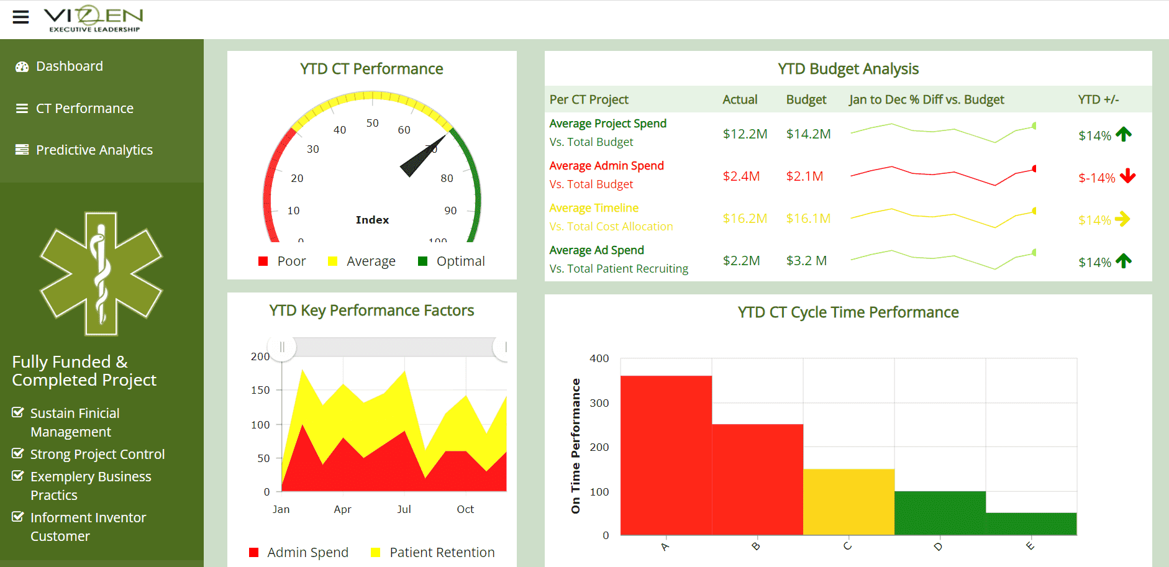Screen dimensions: 1169x567
Task: Click the $2.4M actual value
Action: coord(741,176)
